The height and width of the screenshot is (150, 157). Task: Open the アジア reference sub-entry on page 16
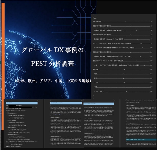(123, 83)
